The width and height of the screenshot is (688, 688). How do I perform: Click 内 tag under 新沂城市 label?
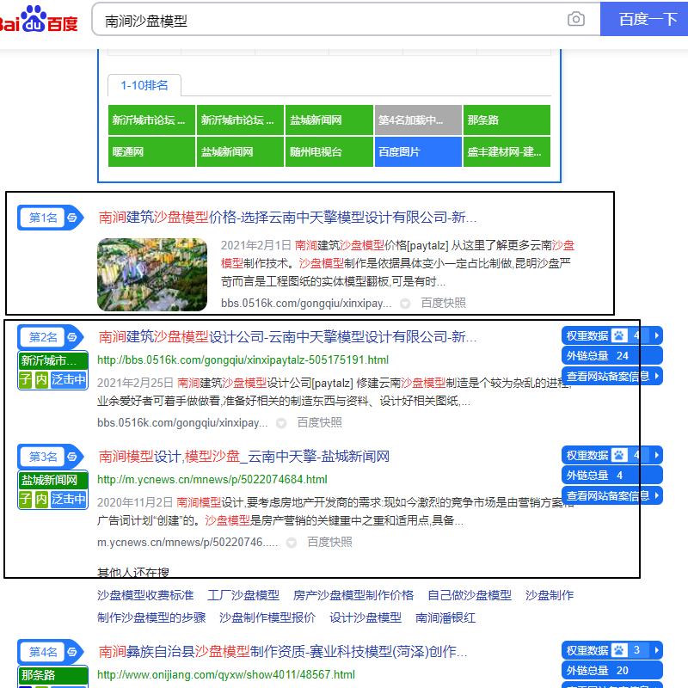point(41,379)
